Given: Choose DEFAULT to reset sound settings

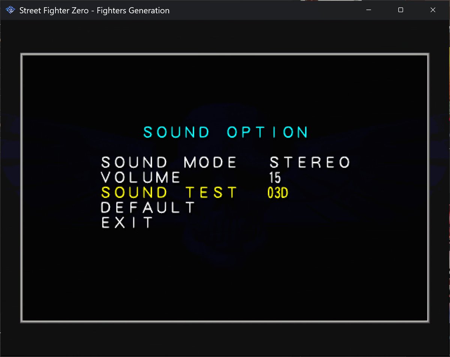Looking at the screenshot, I should click(x=148, y=207).
